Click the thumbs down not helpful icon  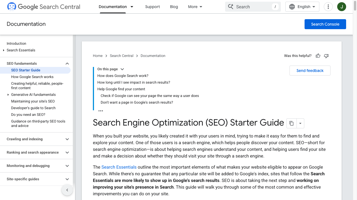click(x=326, y=56)
